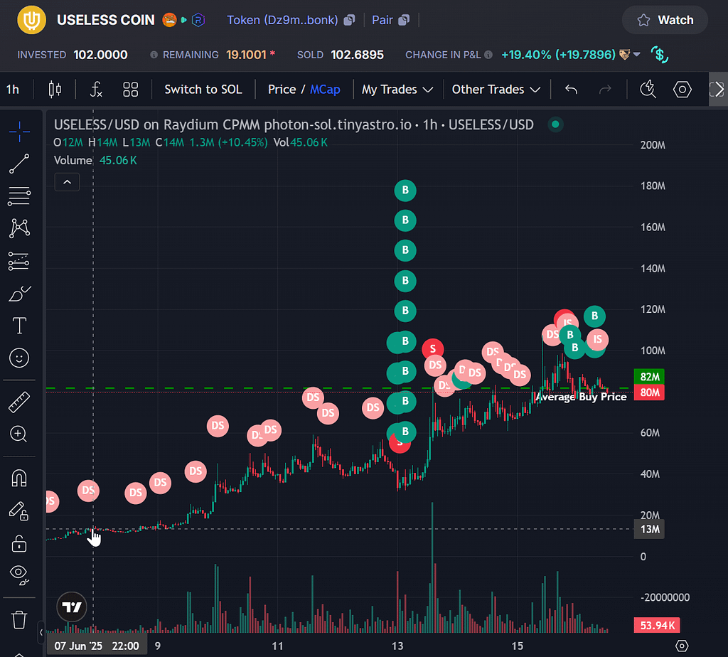This screenshot has height=657, width=728.
Task: Open the emoji icons tool
Action: tap(19, 358)
